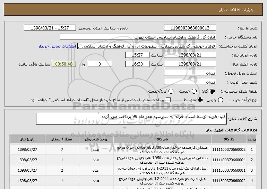The height and width of the screenshot is (189, 267).
Task: Click the تاریخ ایجاد نیاز date field
Action: (x=190, y=55)
